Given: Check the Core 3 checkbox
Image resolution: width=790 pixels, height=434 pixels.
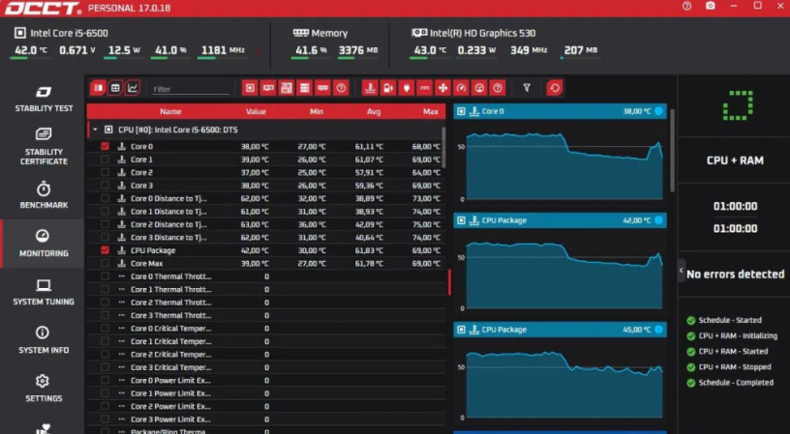Looking at the screenshot, I should (x=105, y=186).
